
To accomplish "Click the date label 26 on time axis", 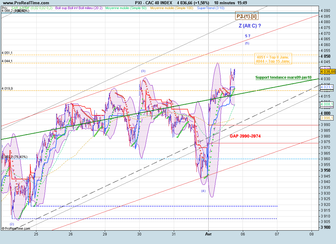I will [x=71, y=234].
